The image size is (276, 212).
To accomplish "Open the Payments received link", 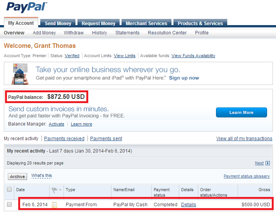I will click(x=64, y=139).
